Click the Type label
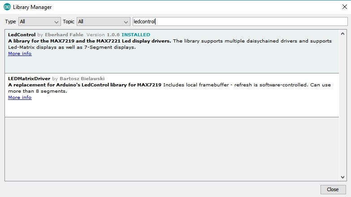Screen dimensions: 351x197 click(10, 21)
